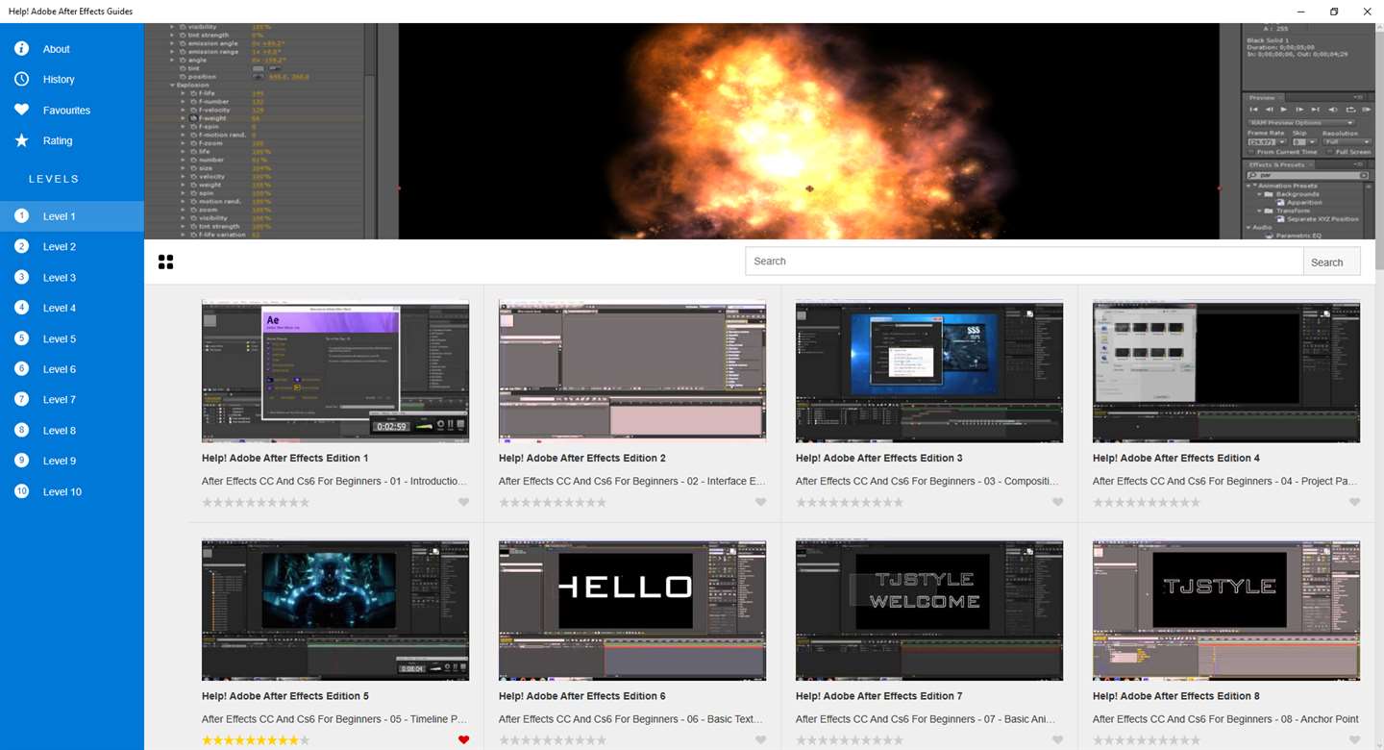This screenshot has height=750, width=1384.
Task: Click the Level 4 number badge
Action: point(21,308)
